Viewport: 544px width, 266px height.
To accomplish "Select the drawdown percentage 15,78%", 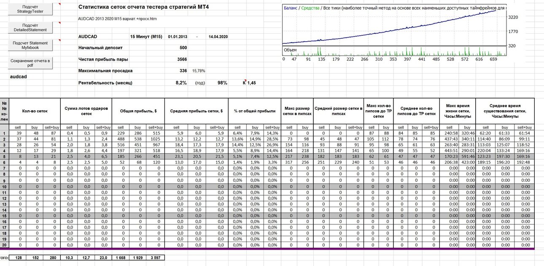I will tap(199, 71).
